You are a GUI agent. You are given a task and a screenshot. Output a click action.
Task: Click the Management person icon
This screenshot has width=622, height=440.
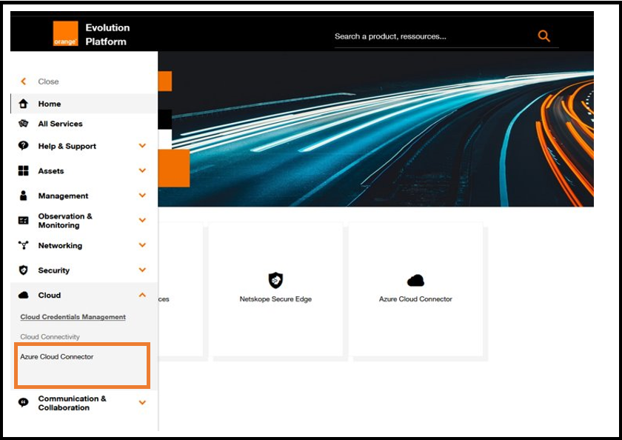click(24, 196)
